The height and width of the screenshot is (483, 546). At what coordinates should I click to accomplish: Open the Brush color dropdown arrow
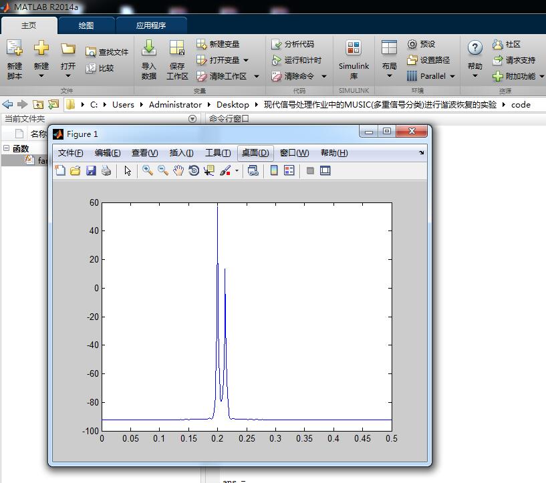point(237,170)
